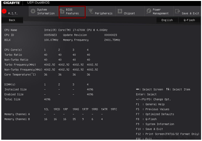This screenshot has width=202, height=141.
Task: Select the Chipset tab
Action: coord(130,11)
